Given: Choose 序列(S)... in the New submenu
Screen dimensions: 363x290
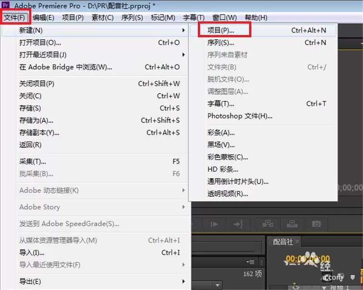Looking at the screenshot, I should [x=263, y=43].
